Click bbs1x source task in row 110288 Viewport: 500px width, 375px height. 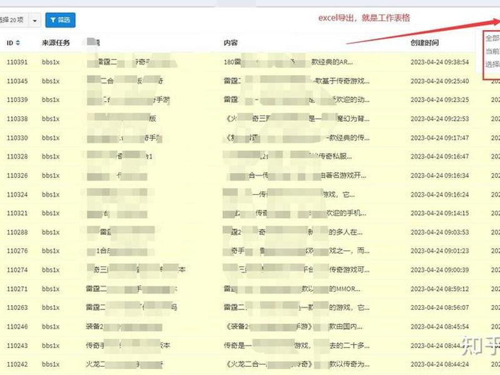51,232
